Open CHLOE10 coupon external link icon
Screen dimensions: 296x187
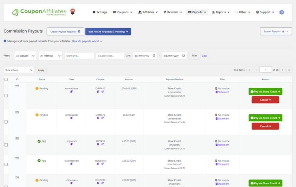pos(103,183)
